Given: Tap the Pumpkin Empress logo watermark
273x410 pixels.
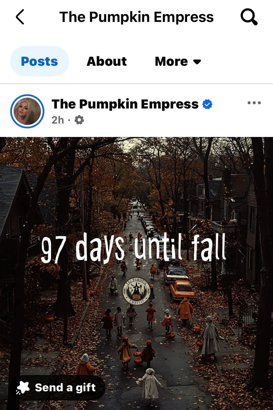Looking at the screenshot, I should coord(136,291).
